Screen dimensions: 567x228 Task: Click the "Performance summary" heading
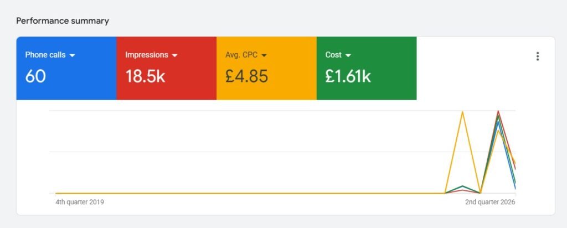coord(63,21)
